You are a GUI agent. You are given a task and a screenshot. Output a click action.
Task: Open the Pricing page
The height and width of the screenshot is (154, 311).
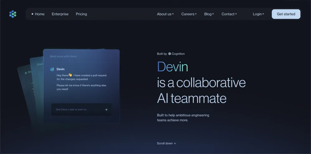(81, 14)
